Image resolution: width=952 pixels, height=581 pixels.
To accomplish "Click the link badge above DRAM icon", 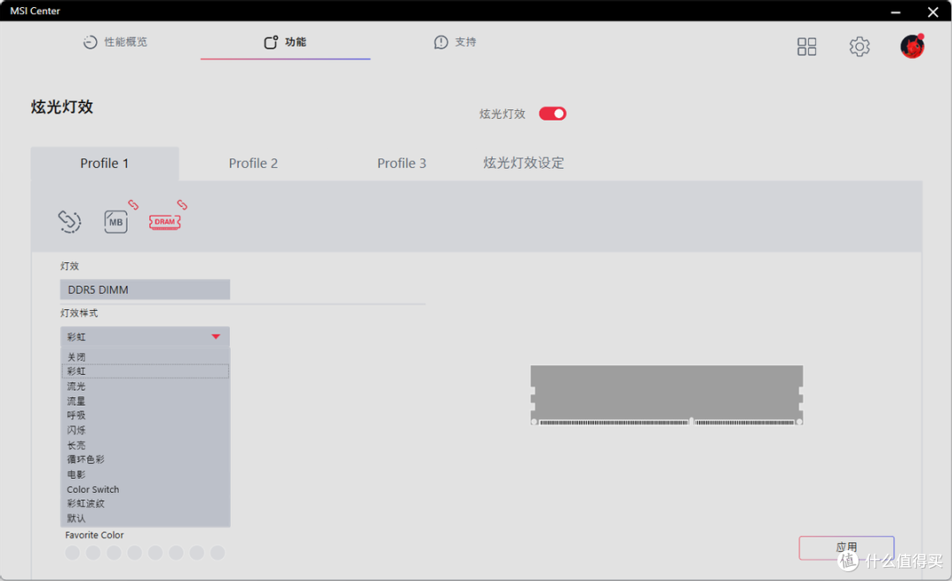I will 182,205.
